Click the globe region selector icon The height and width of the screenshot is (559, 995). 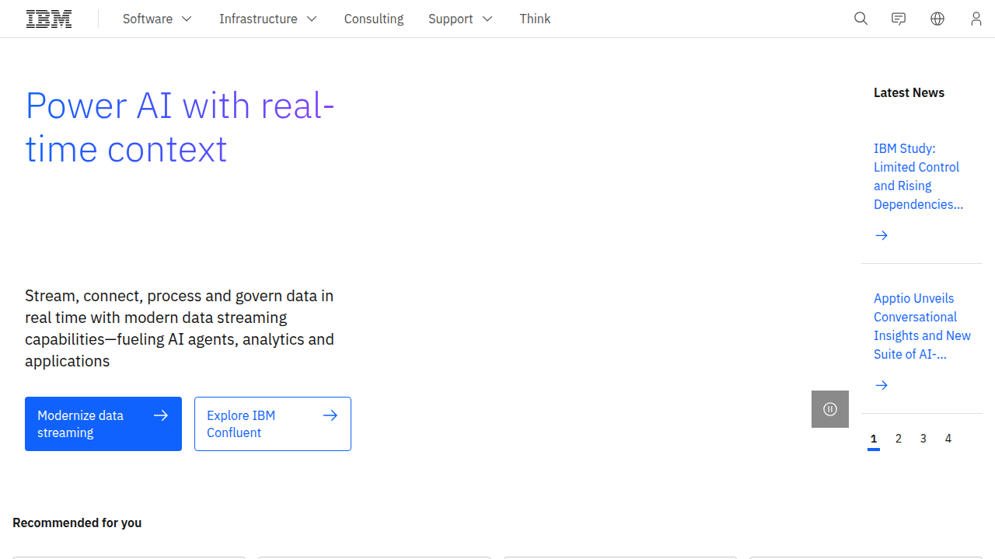(937, 19)
